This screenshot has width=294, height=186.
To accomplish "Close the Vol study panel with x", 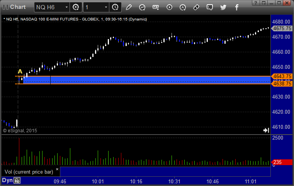I will 57,169.
